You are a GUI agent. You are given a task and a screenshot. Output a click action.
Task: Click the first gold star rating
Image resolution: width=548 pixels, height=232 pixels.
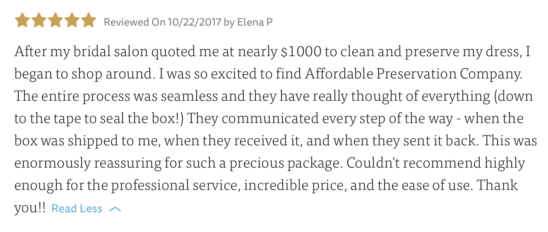point(22,21)
